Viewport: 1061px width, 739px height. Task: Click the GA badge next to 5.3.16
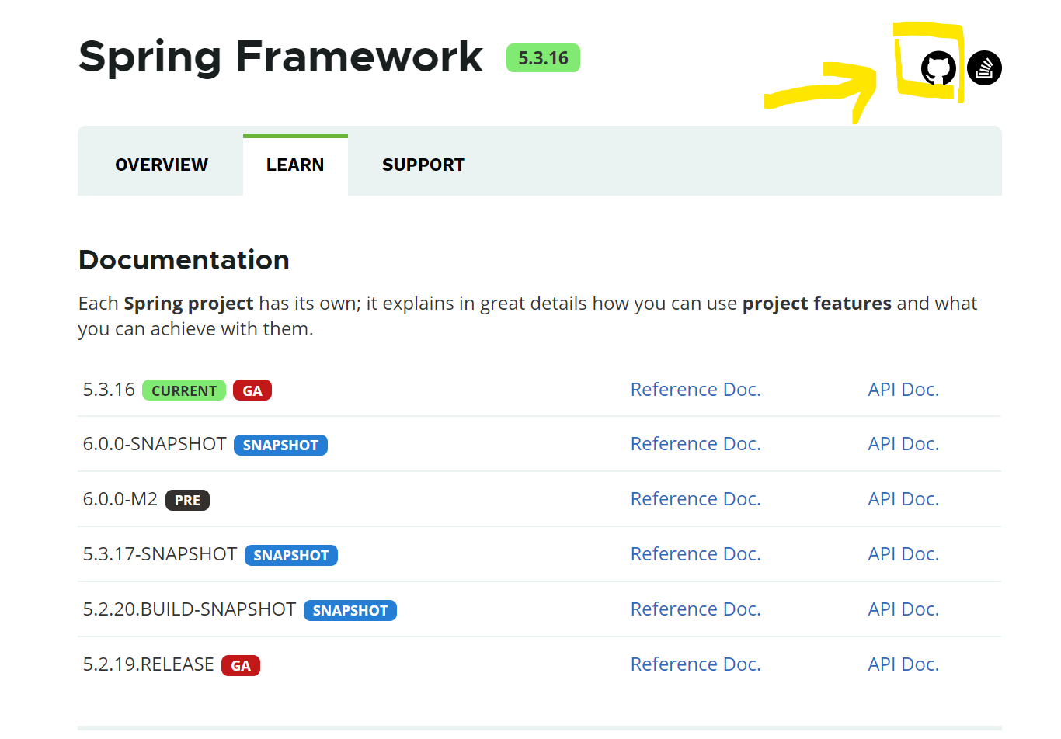[252, 390]
